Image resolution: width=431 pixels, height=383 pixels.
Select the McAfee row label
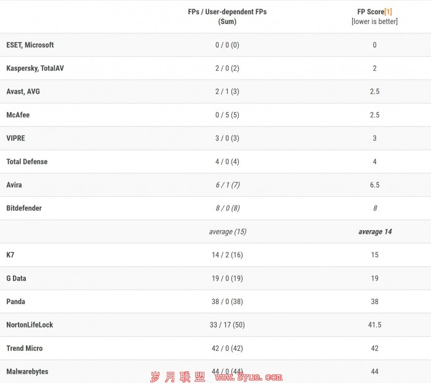[x=18, y=115]
